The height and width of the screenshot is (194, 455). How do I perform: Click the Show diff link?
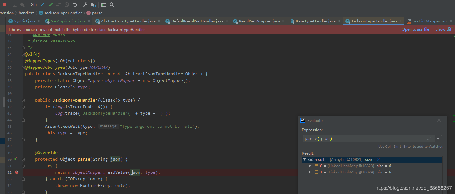444,29
